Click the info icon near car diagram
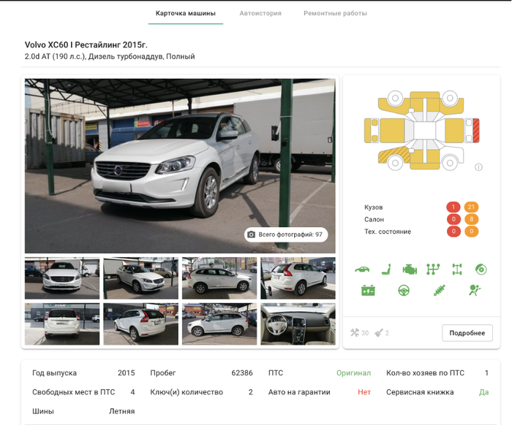The height and width of the screenshot is (425, 512). pos(478,167)
